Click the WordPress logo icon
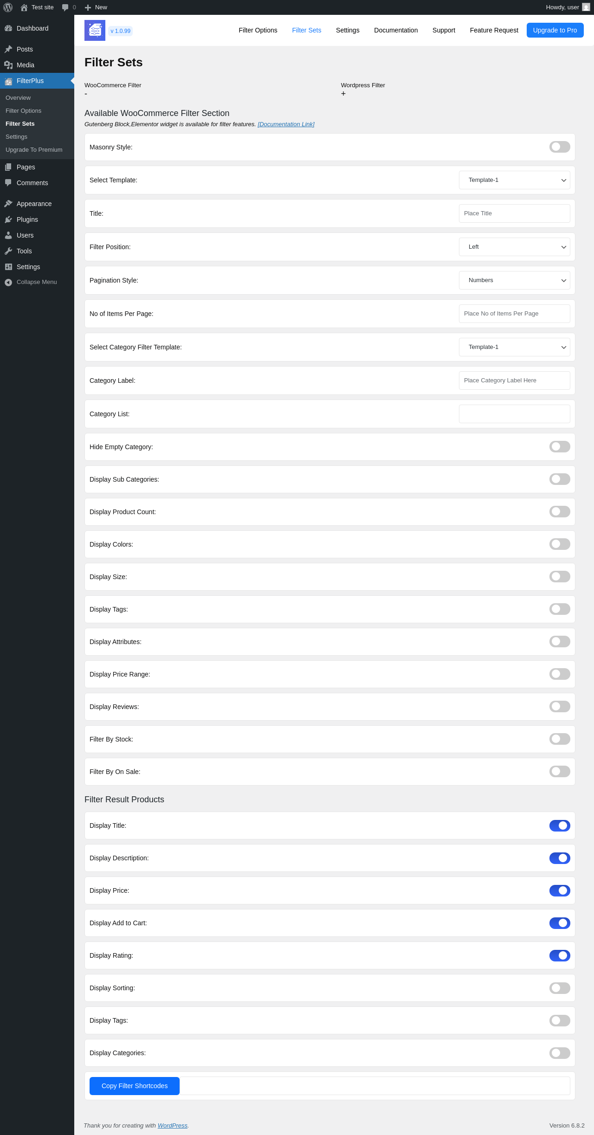The image size is (594, 1135). [x=8, y=7]
